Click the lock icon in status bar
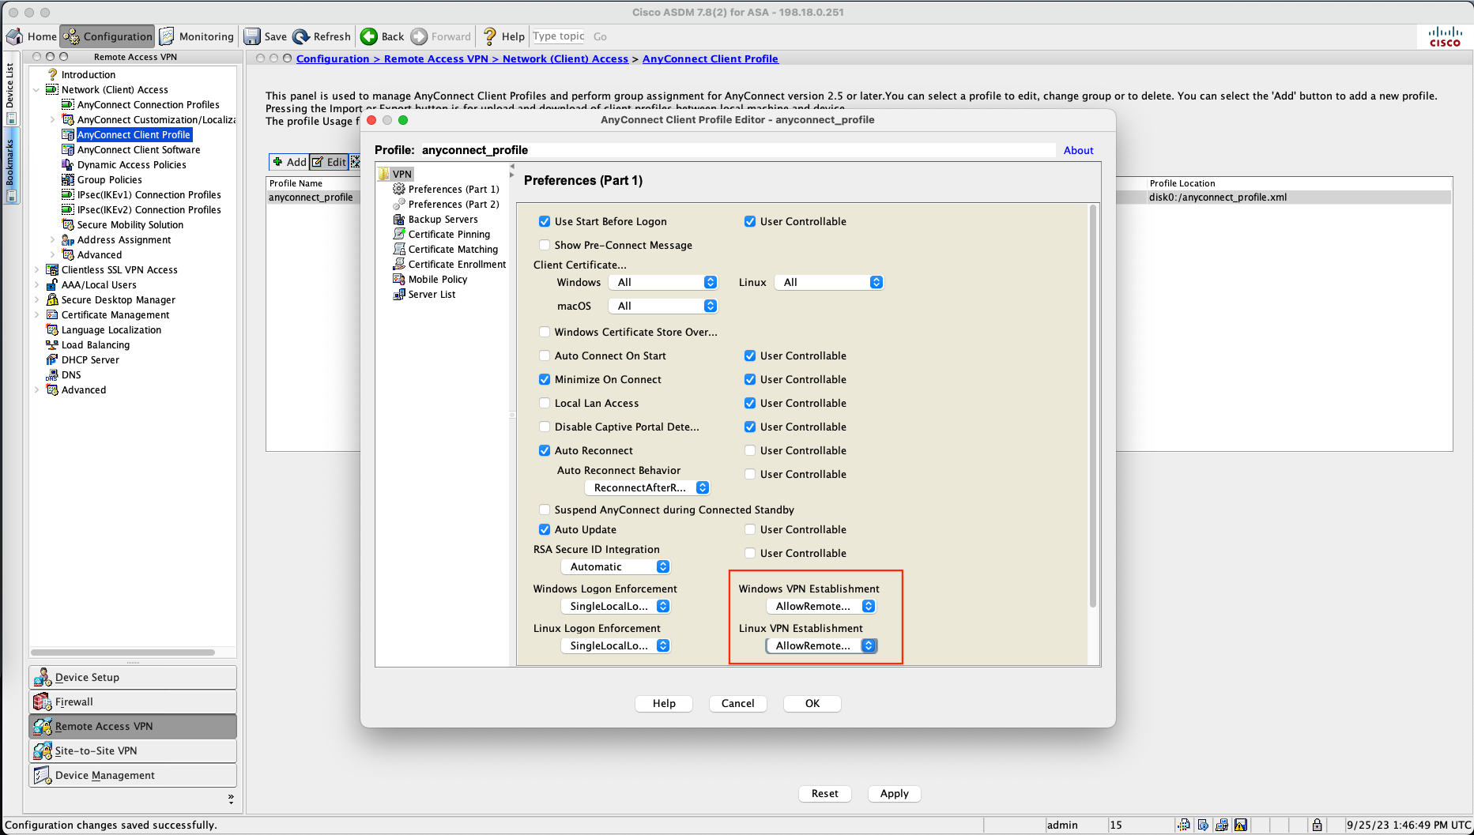The image size is (1474, 835). (x=1317, y=825)
